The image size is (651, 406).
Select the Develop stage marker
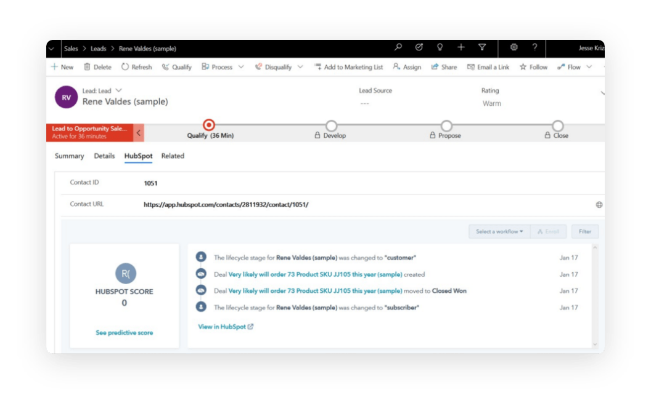pos(331,125)
